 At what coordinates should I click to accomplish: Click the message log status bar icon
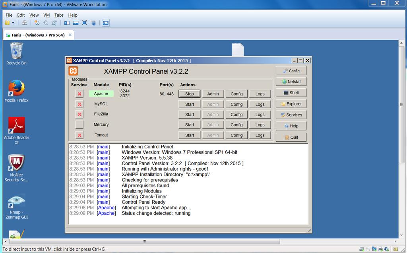[x=395, y=249]
